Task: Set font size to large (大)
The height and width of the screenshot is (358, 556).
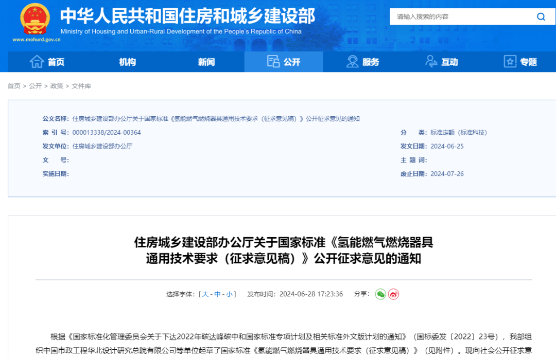Action: [x=205, y=294]
